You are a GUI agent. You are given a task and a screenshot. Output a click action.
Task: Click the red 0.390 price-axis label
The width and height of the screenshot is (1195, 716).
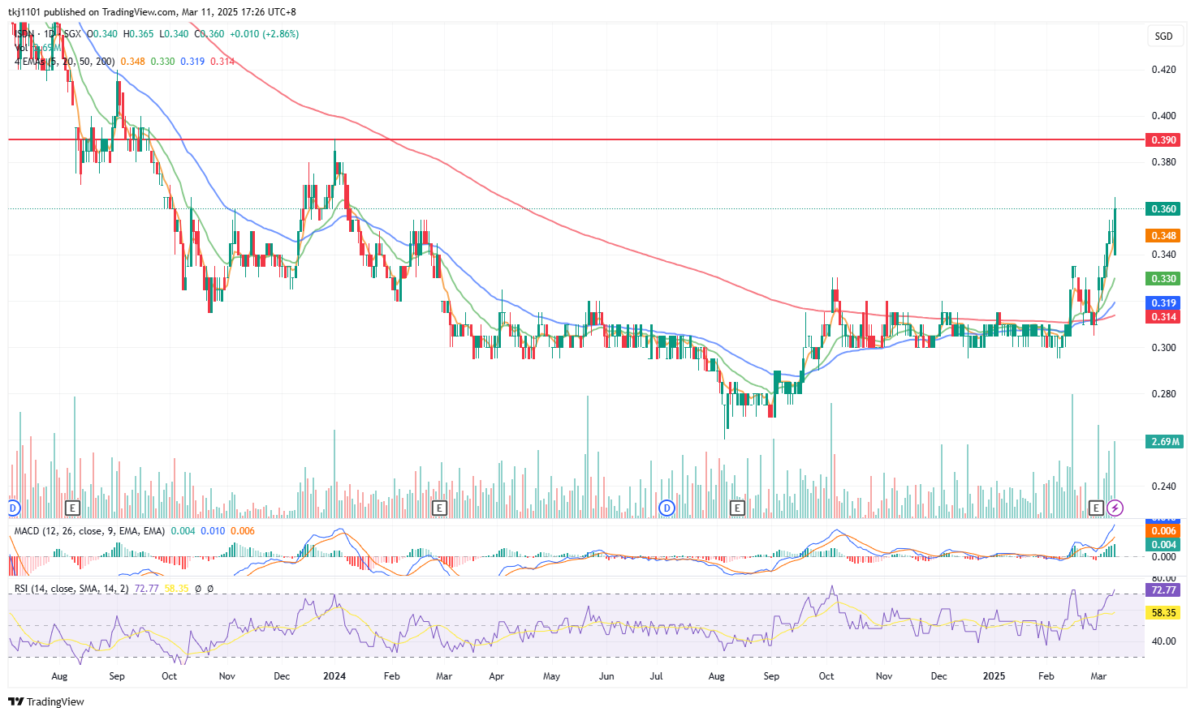(x=1164, y=140)
